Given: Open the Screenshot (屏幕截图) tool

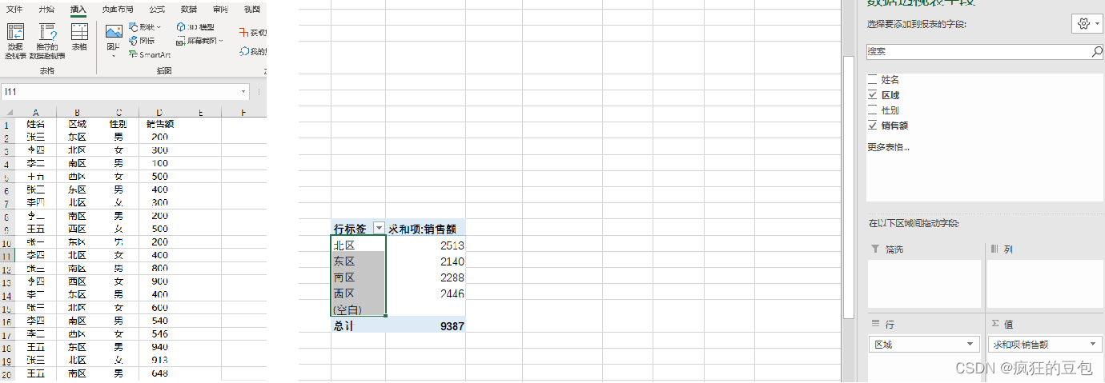Looking at the screenshot, I should 200,41.
